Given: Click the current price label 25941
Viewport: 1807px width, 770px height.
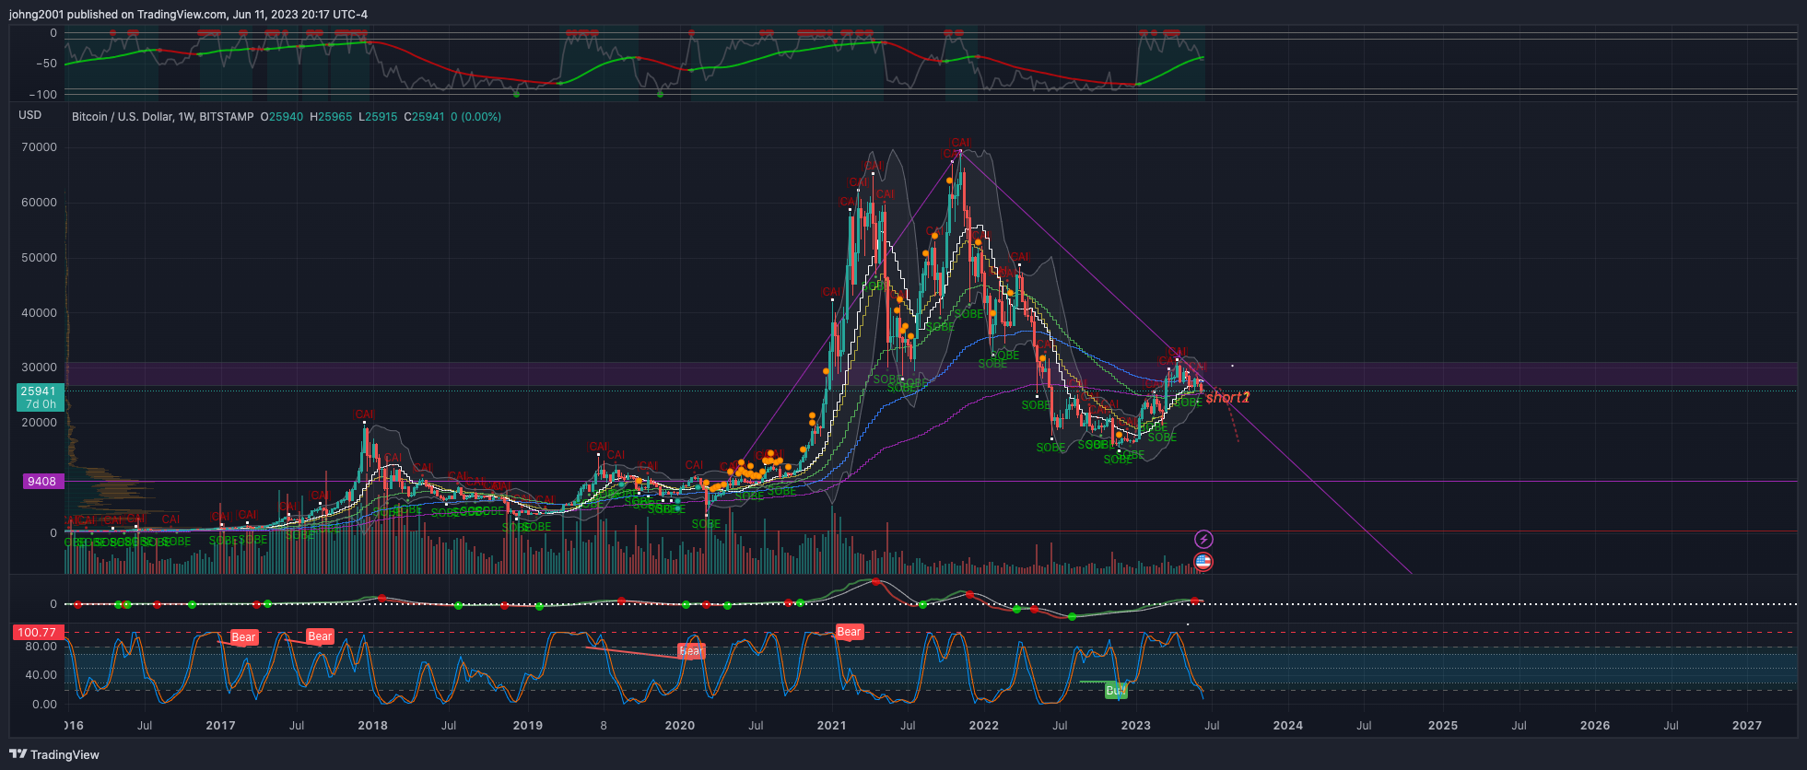Looking at the screenshot, I should 41,391.
